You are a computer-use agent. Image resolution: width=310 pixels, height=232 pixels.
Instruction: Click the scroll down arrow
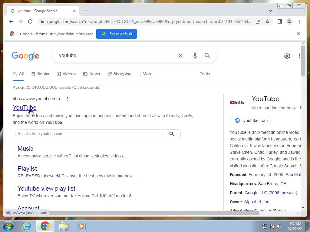(303, 208)
